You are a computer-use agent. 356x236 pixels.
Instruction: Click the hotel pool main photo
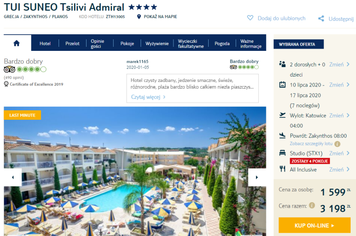pyautogui.click(x=135, y=171)
